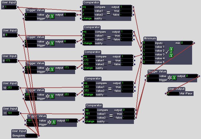Select the Minimum actor title
The height and width of the screenshot is (139, 201).
[150, 38]
